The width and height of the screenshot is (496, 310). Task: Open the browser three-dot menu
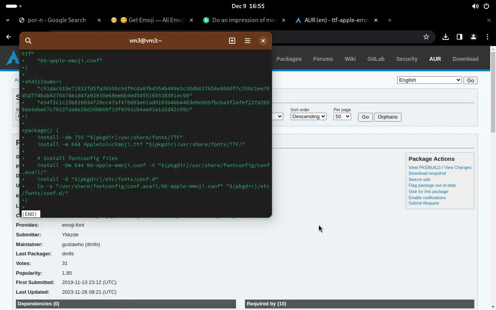point(487,37)
